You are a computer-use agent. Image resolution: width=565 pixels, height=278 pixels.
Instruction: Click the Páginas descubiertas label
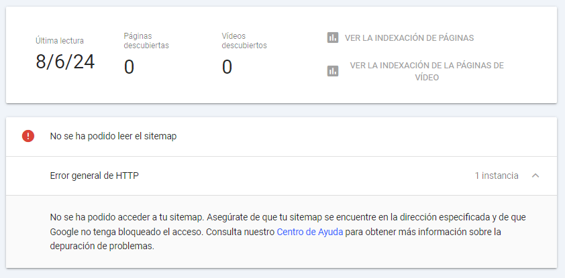pos(146,41)
